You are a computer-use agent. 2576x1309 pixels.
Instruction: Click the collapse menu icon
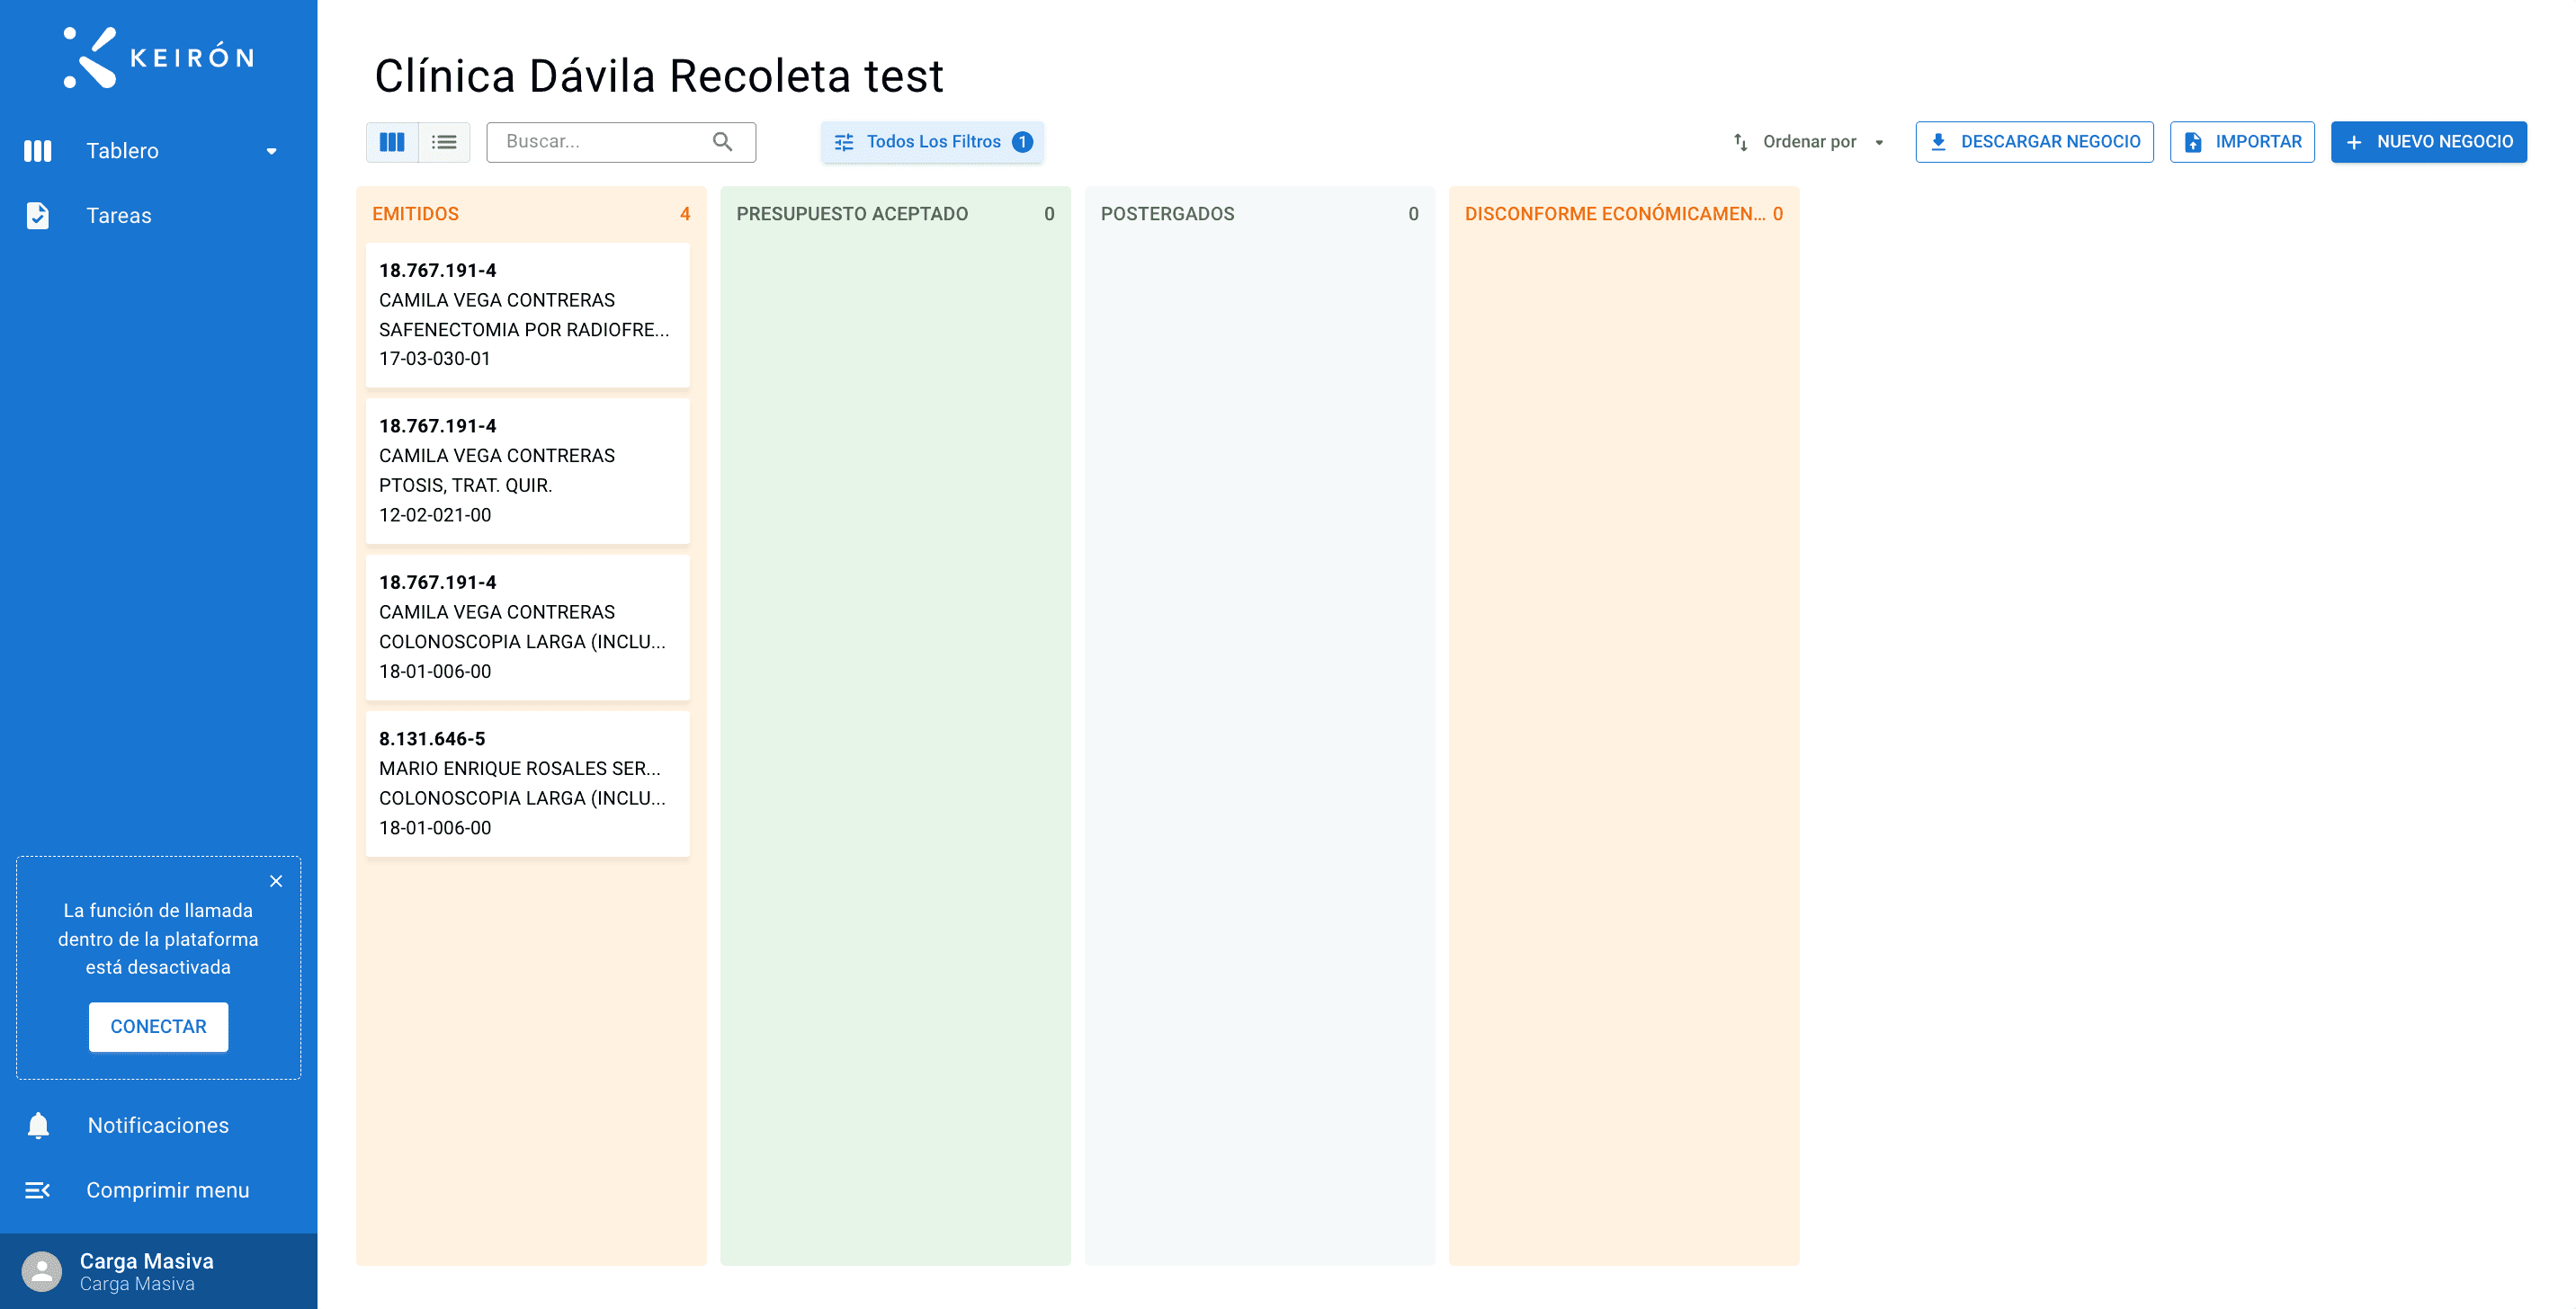[38, 1191]
